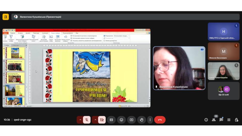The width and height of the screenshot is (242, 136).
Task: Open host controls lock icon
Action: point(236,120)
